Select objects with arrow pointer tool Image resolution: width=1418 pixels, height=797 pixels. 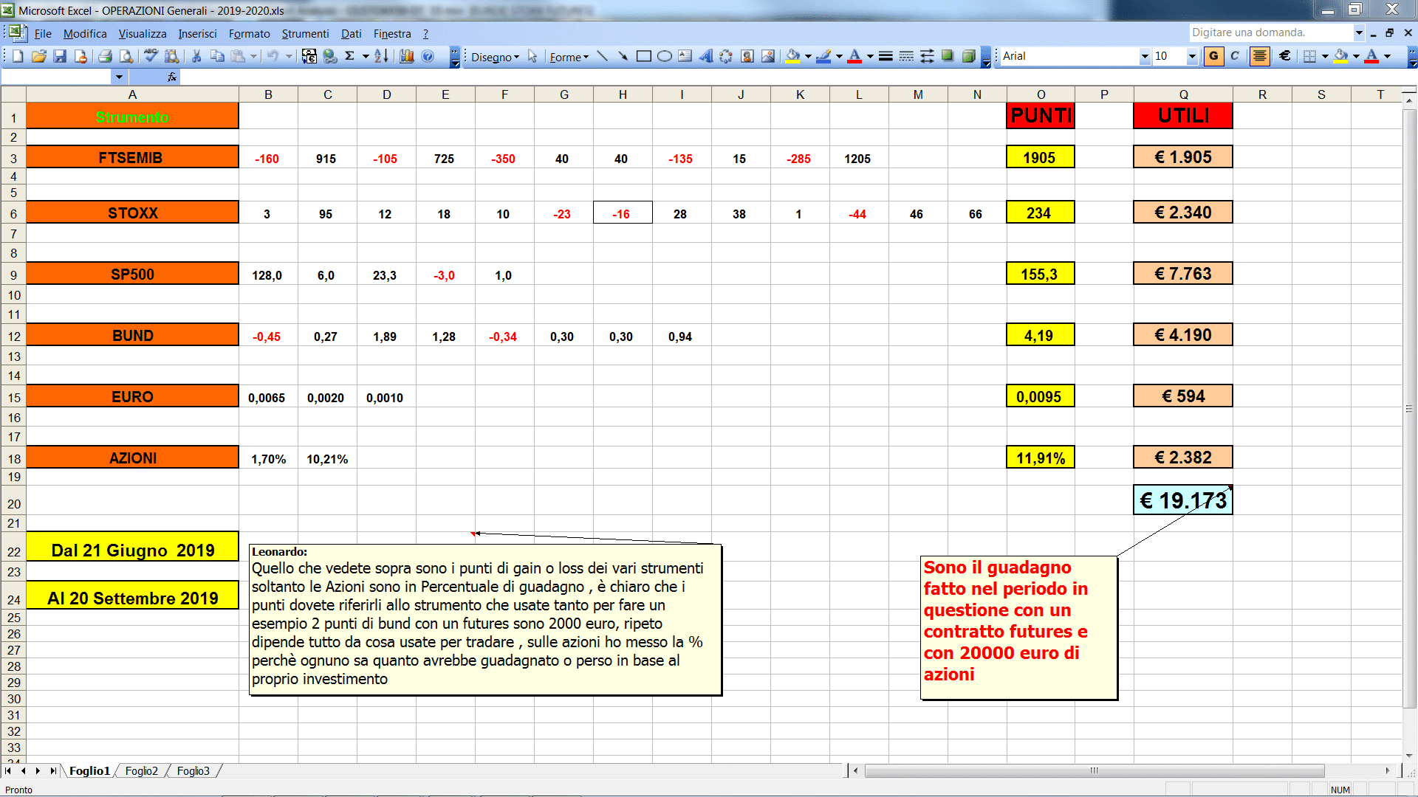pyautogui.click(x=532, y=56)
